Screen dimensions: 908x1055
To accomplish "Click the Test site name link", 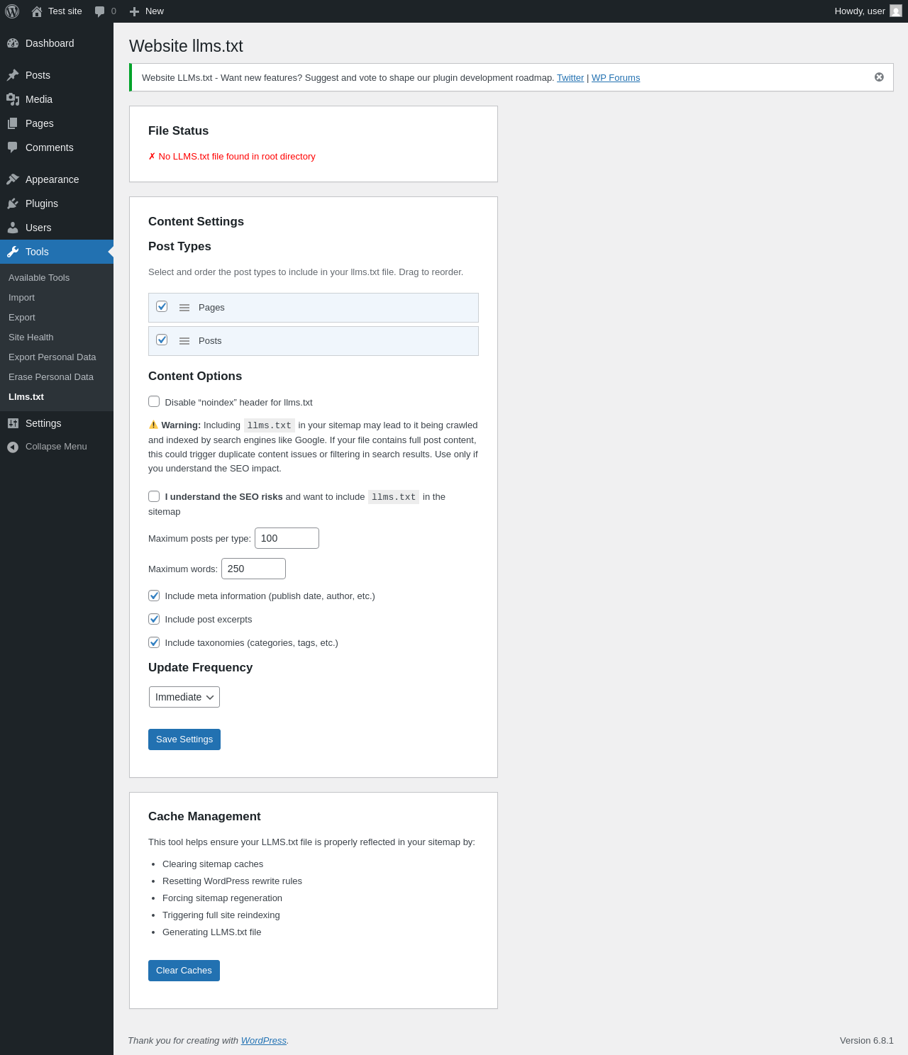I will point(65,11).
